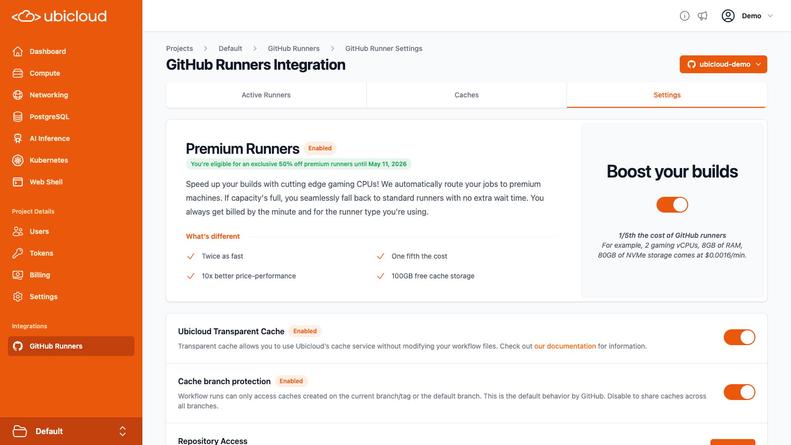Viewport: 791px width, 445px height.
Task: Click the Tokens key icon
Action: (18, 253)
